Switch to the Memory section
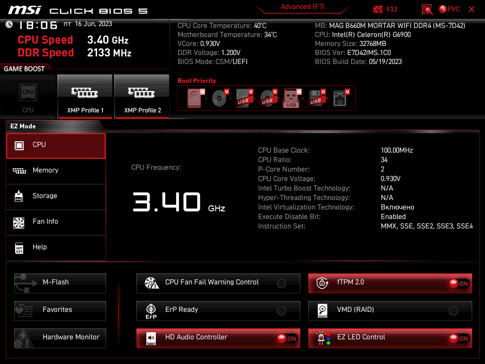The height and width of the screenshot is (364, 485). [56, 171]
